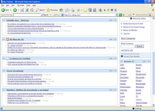Collapse the Terra Tecnologia module

click(4, 71)
